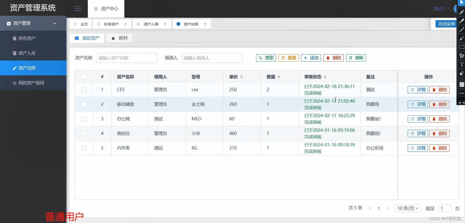Toggle the hamburger sidebar collapse icon
This screenshot has width=465, height=223.
point(78,9)
